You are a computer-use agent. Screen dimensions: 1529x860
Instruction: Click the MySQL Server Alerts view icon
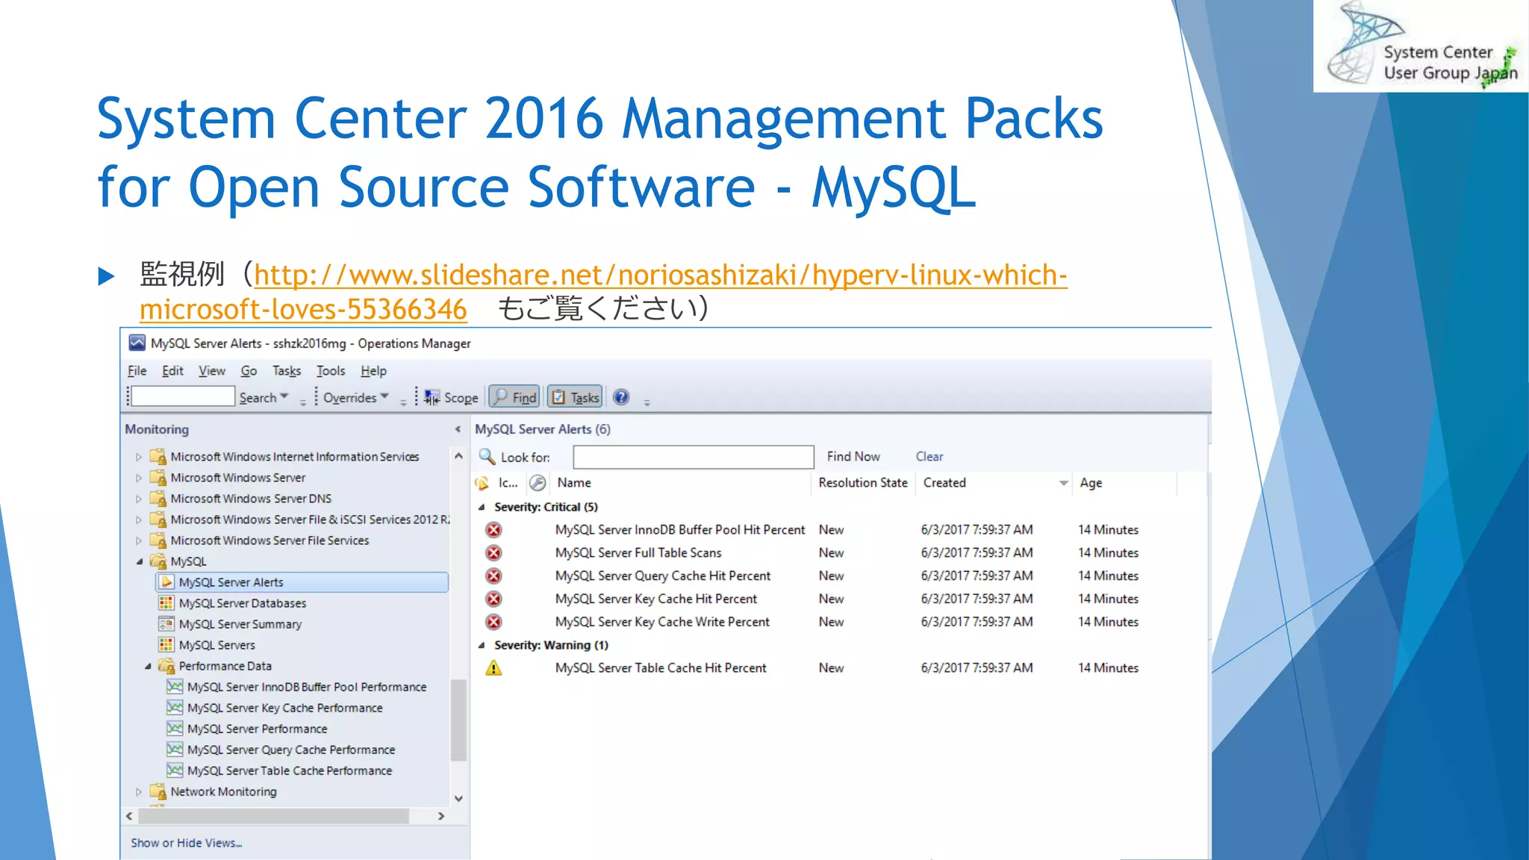click(x=166, y=582)
